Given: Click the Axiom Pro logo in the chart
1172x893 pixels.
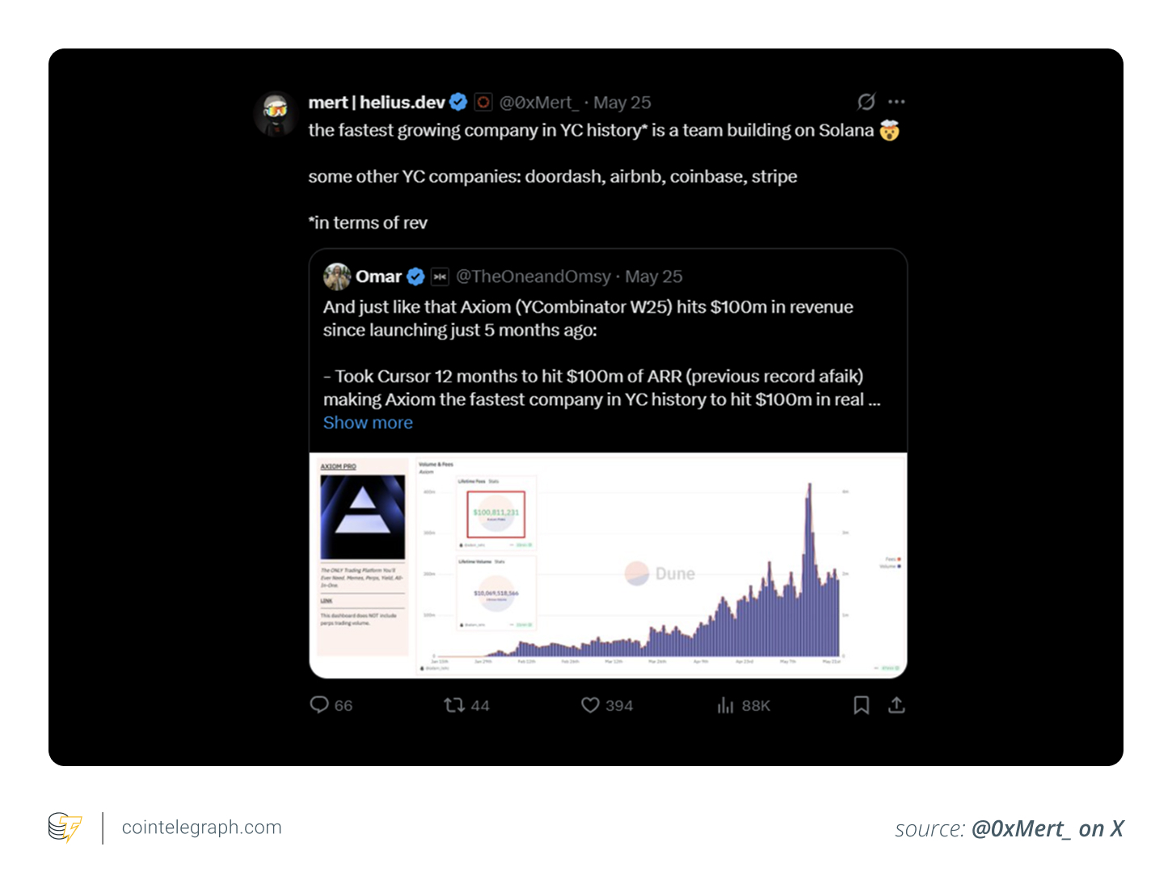Looking at the screenshot, I should (362, 515).
